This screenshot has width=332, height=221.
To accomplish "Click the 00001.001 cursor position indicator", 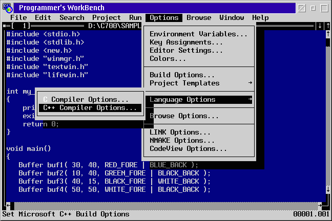I will (x=311, y=214).
